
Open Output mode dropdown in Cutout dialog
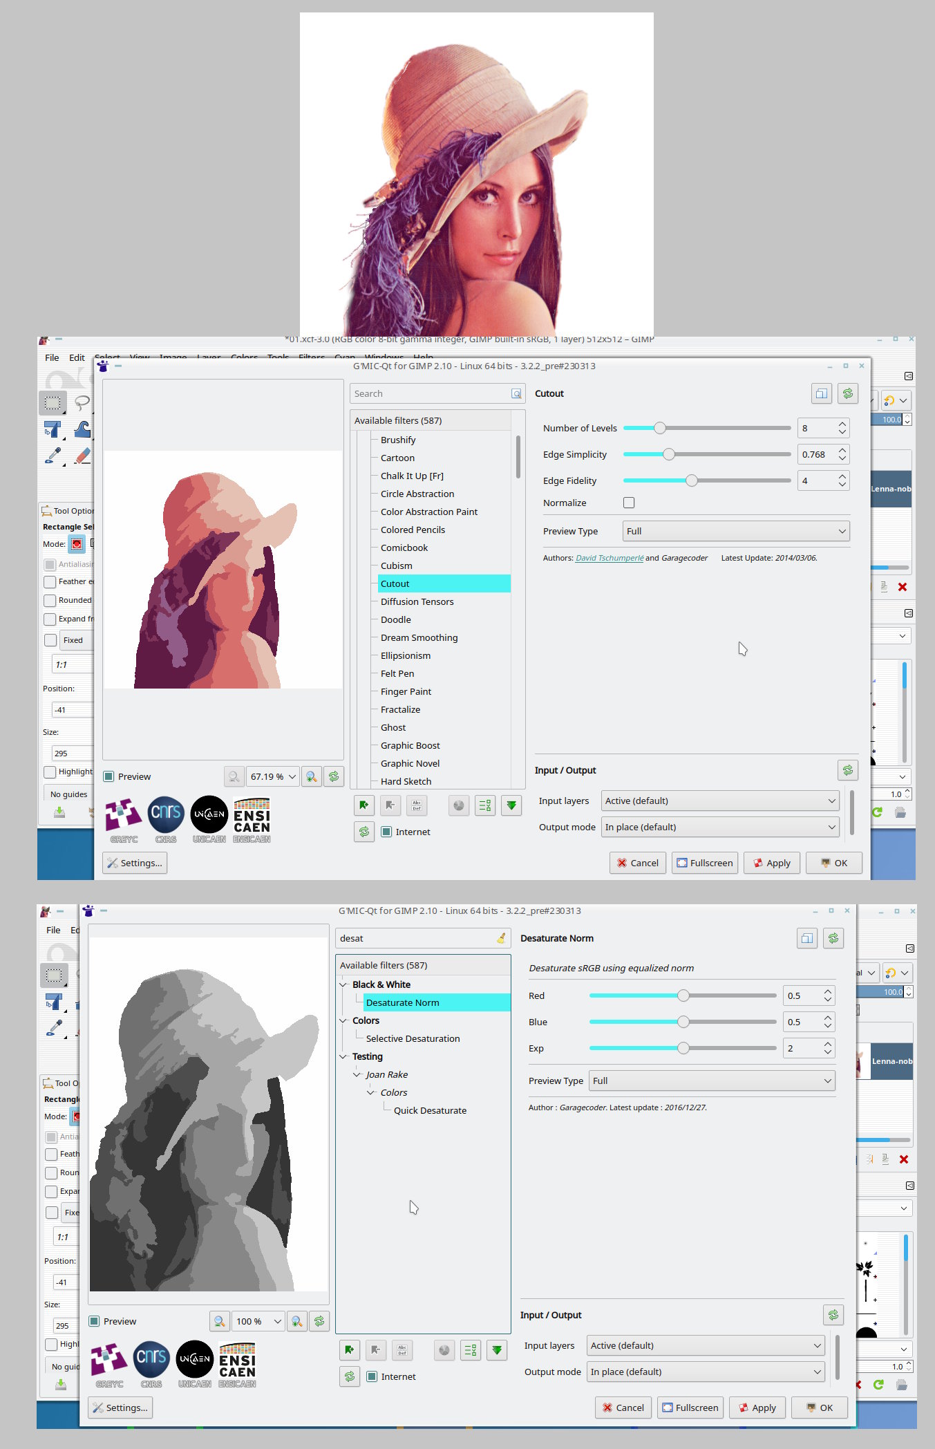[720, 827]
